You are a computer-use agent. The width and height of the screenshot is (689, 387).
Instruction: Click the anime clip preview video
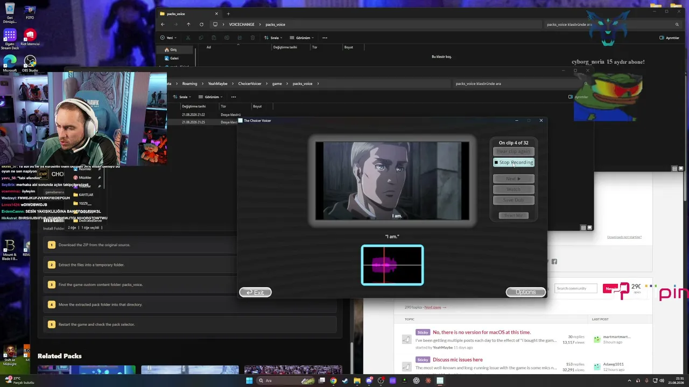coord(392,181)
